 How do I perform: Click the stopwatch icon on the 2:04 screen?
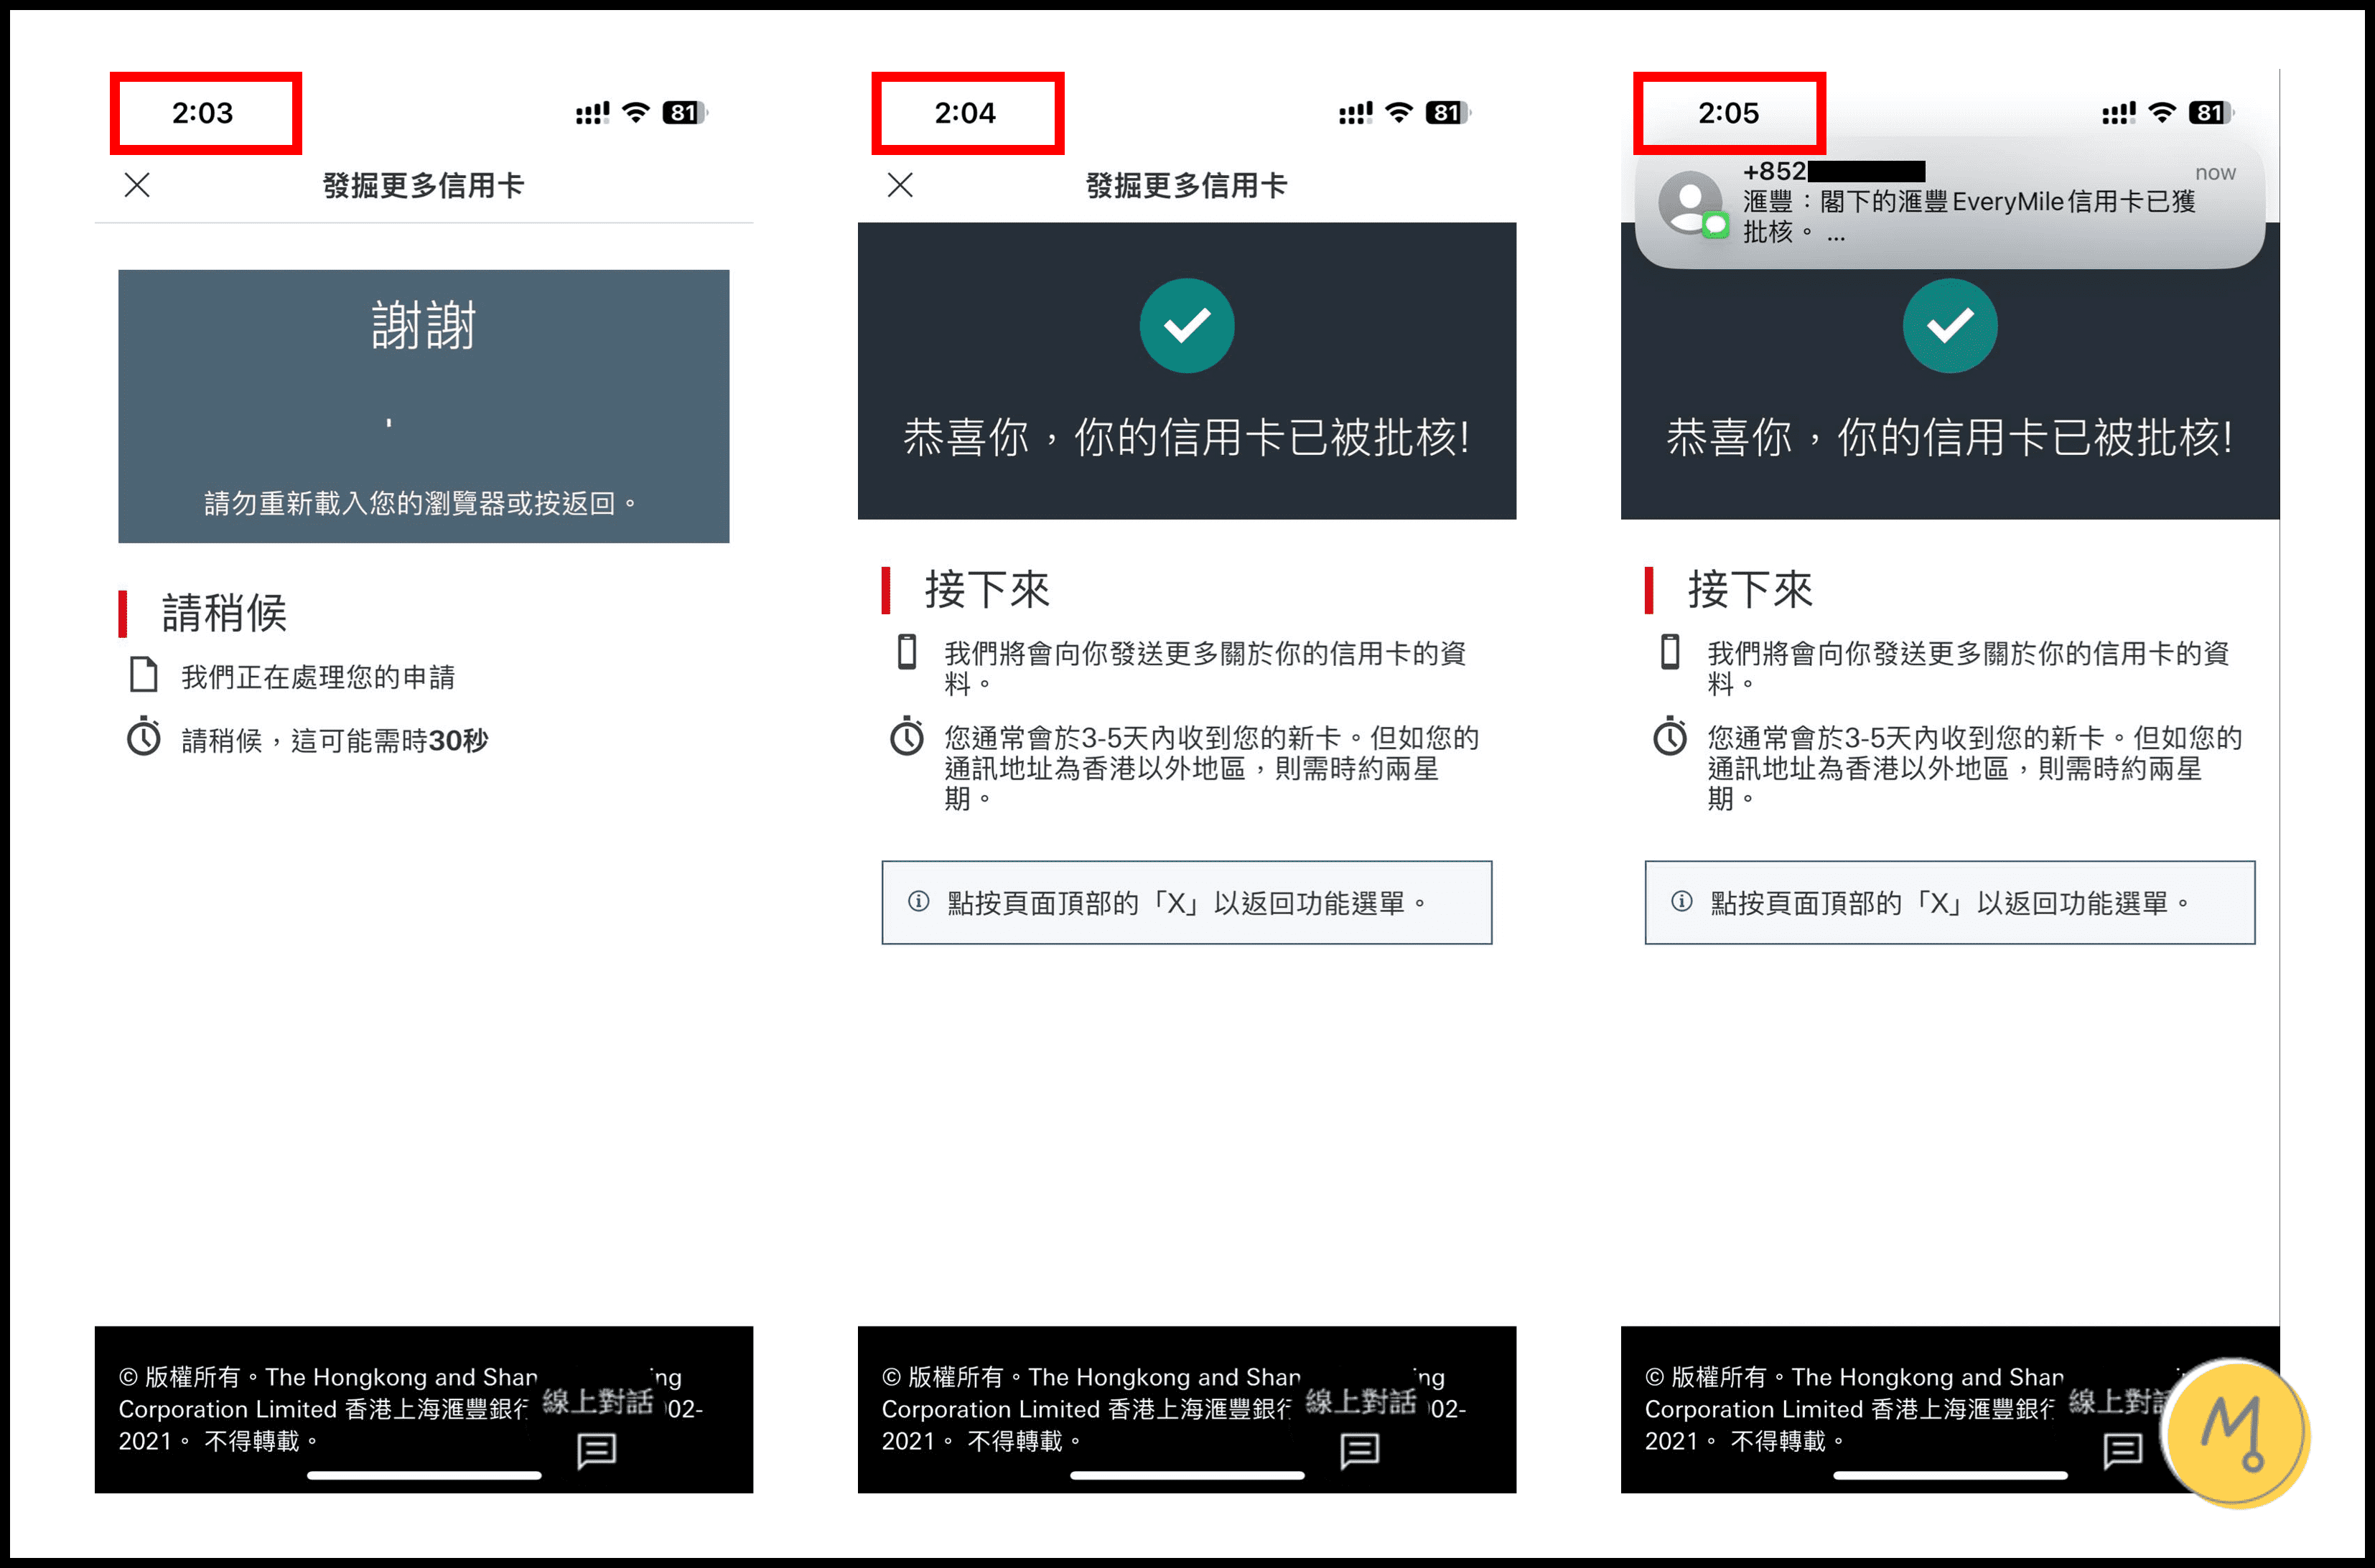pyautogui.click(x=907, y=737)
